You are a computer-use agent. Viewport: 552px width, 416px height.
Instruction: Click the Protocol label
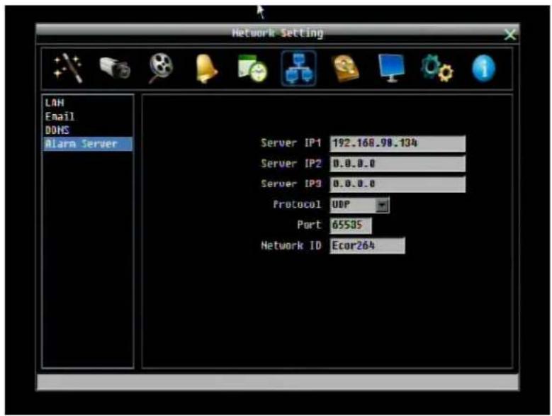pyautogui.click(x=297, y=204)
